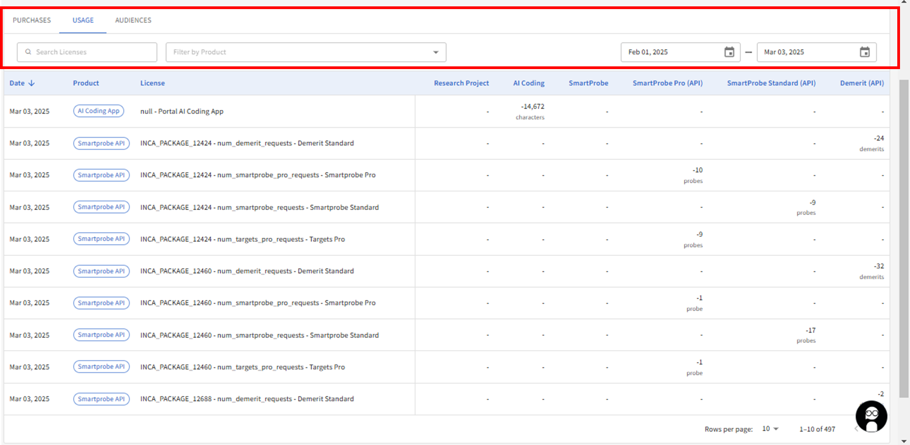This screenshot has width=910, height=445.
Task: Select the INCA_PACKAGE_12460 num_smartprobe_pro_requests license text
Action: pos(258,303)
